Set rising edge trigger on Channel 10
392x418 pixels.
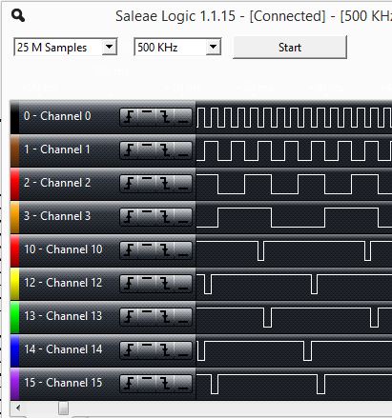[129, 250]
